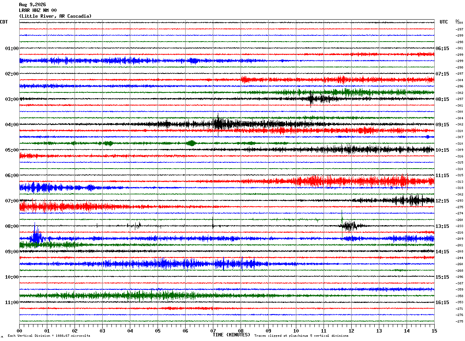Select the 02:00 CDT time label
The image size is (465, 341).
pyautogui.click(x=12, y=74)
